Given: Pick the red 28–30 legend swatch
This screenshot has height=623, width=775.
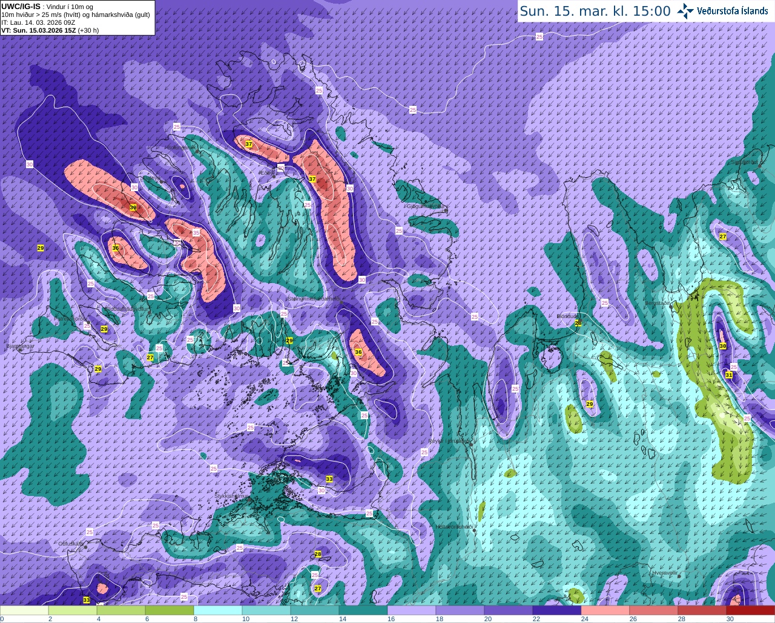Looking at the screenshot, I should coord(702,610).
